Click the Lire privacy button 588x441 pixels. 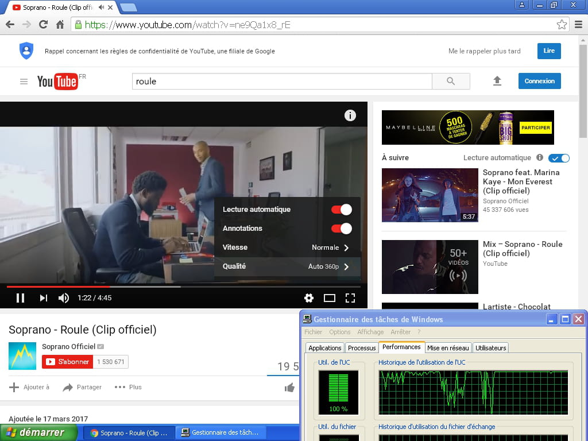549,51
